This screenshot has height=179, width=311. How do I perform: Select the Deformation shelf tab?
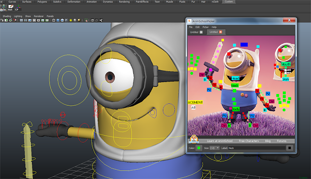coord(74,1)
